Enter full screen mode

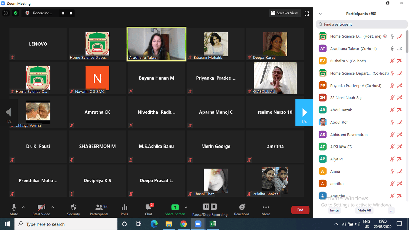[x=307, y=13]
